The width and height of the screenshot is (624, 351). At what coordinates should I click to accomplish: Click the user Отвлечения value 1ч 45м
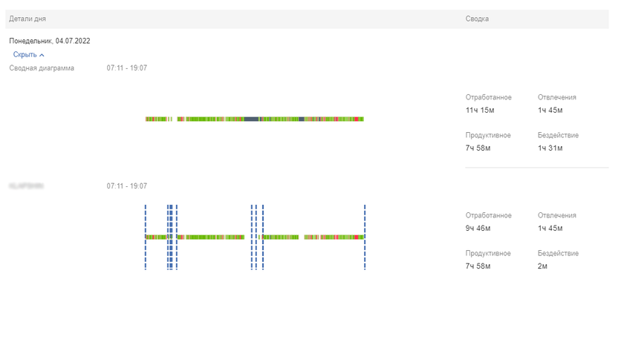point(550,229)
